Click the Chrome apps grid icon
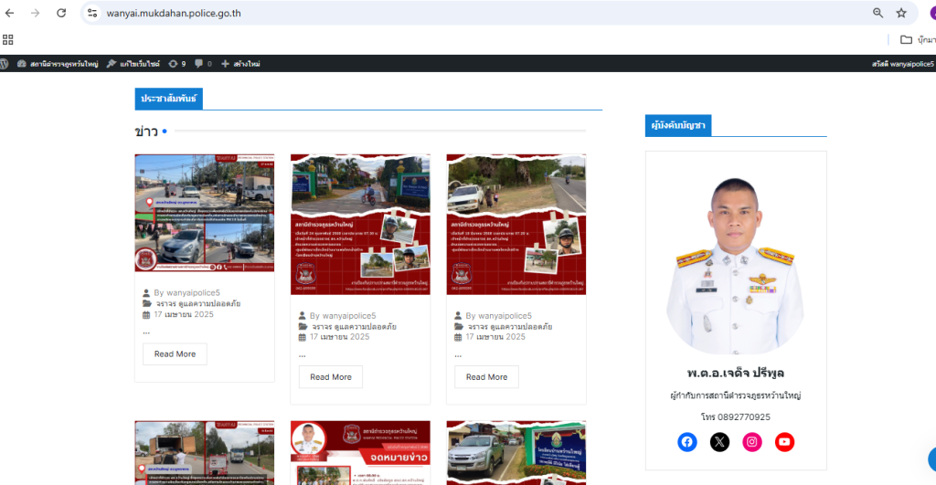Screen dimensions: 936x485 click(8, 39)
